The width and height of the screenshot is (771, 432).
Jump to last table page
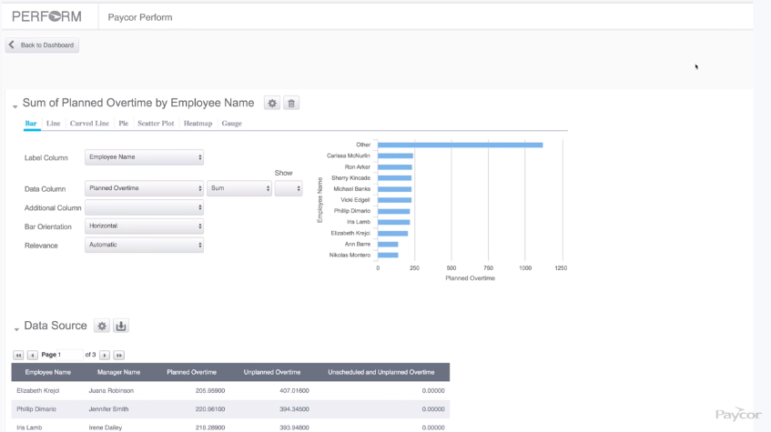(118, 355)
